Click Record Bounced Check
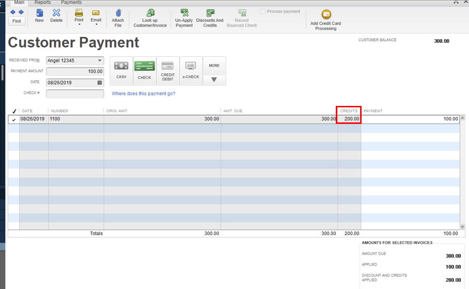This screenshot has width=469, height=289. pos(242,18)
